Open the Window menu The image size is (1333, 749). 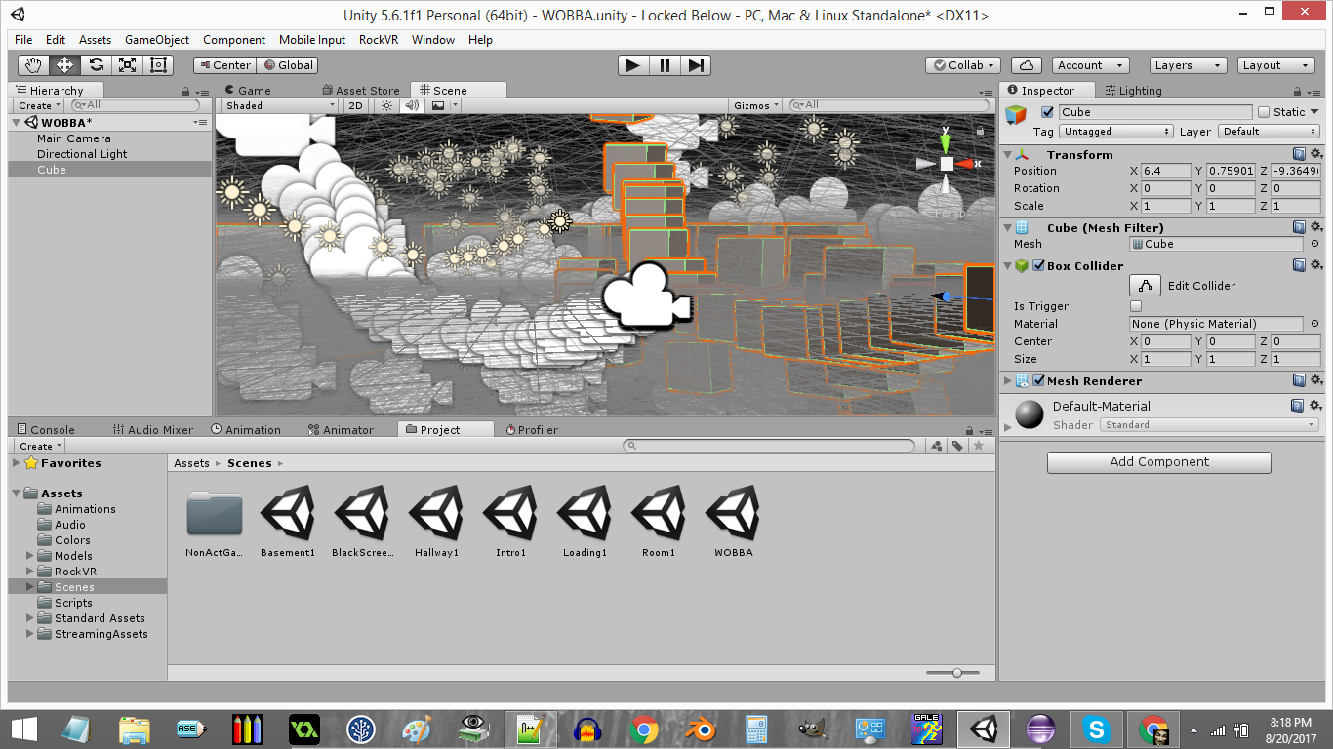click(433, 40)
